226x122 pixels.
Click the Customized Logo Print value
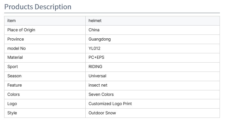110,104
